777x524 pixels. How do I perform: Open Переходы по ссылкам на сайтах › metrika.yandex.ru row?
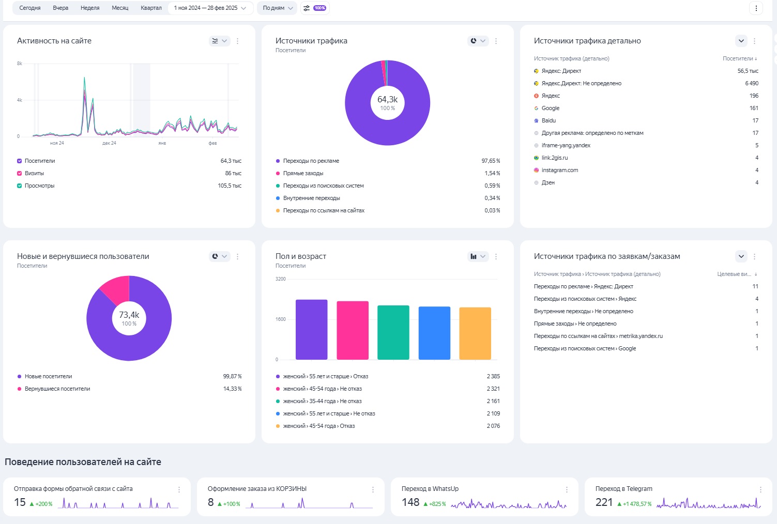click(646, 336)
